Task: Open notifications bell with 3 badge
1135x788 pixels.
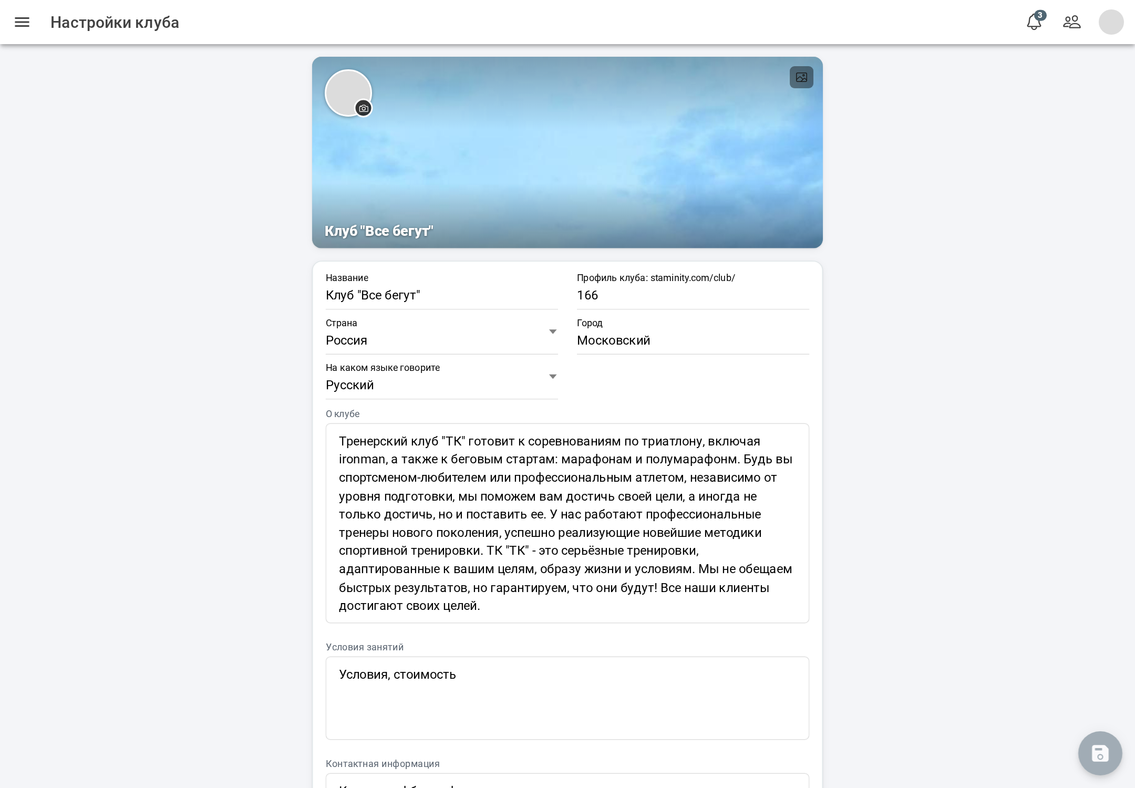Action: pyautogui.click(x=1034, y=22)
